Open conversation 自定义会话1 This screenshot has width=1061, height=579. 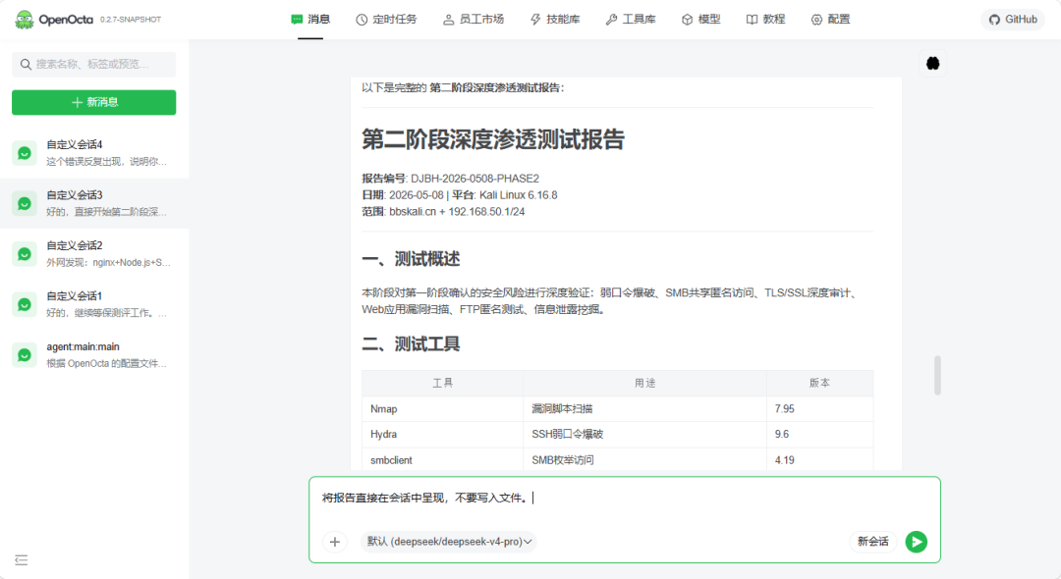click(x=94, y=304)
